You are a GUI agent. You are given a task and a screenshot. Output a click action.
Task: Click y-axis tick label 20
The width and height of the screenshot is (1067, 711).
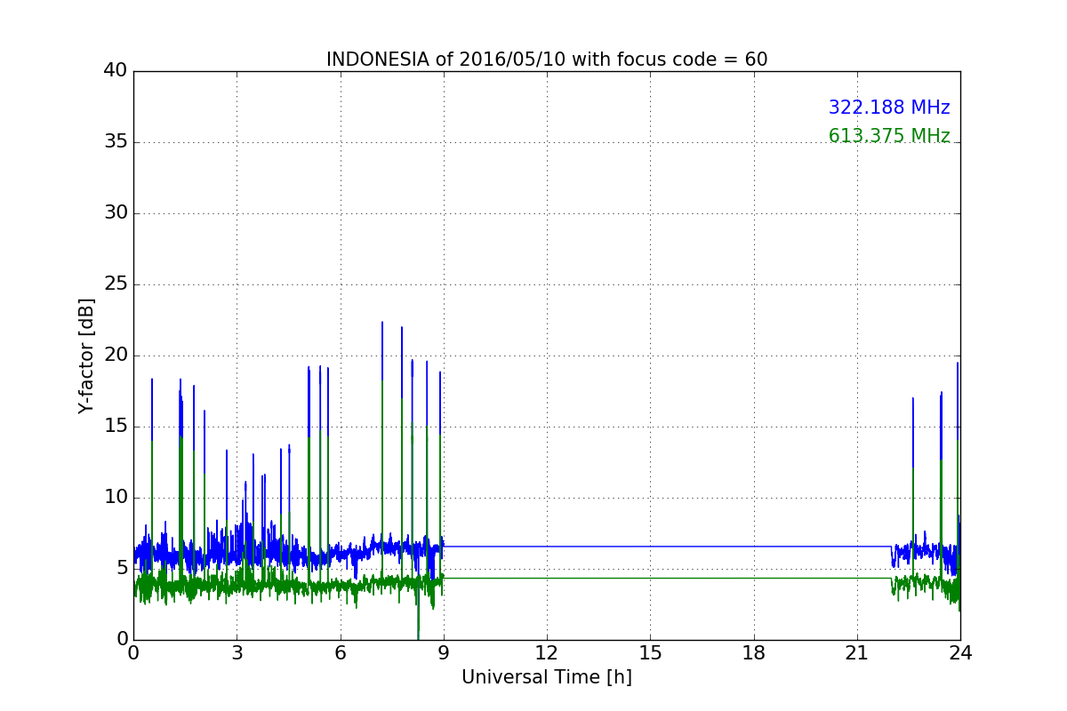point(116,355)
